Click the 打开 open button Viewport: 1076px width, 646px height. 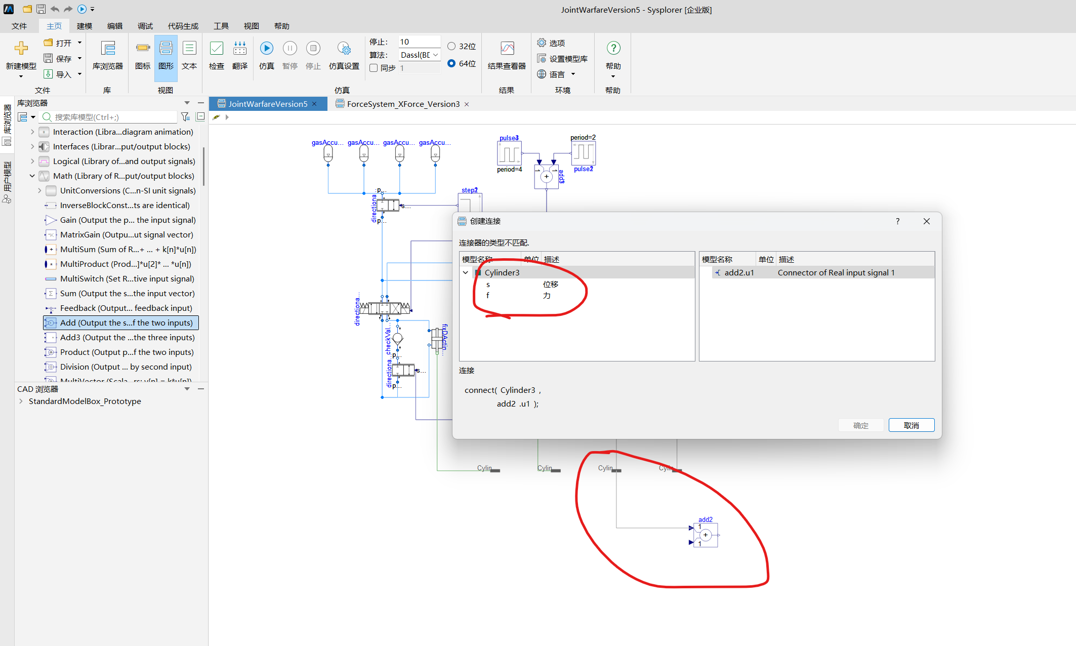coord(58,43)
